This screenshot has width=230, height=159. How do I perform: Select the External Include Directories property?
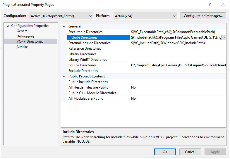[x=89, y=43]
